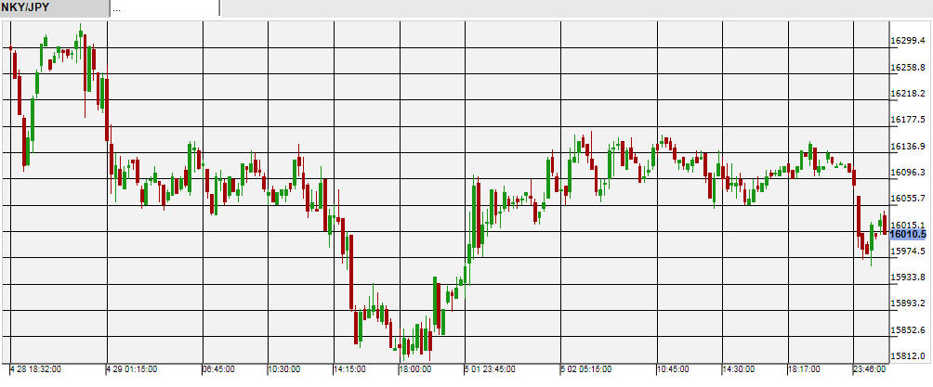Click the 16299.4 price axis label
Image resolution: width=933 pixels, height=387 pixels.
[x=908, y=41]
